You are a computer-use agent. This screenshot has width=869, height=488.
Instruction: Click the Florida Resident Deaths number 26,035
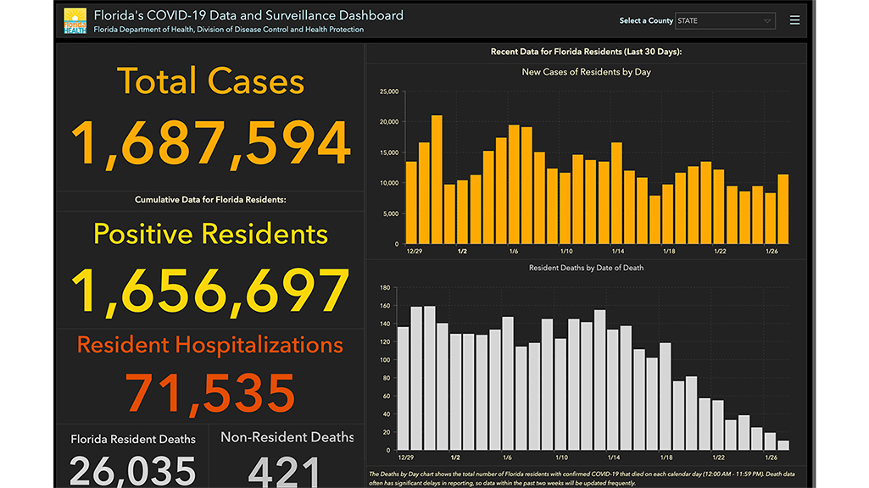132,471
